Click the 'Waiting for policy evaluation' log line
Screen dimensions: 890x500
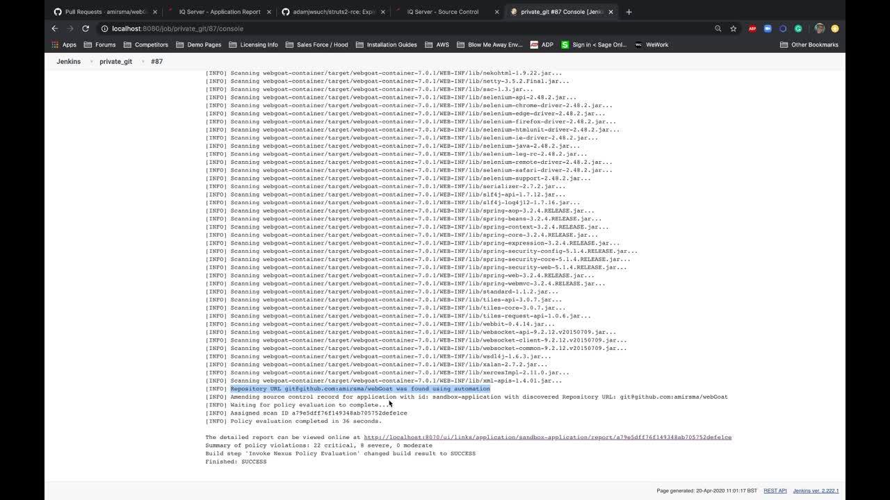pyautogui.click(x=297, y=405)
